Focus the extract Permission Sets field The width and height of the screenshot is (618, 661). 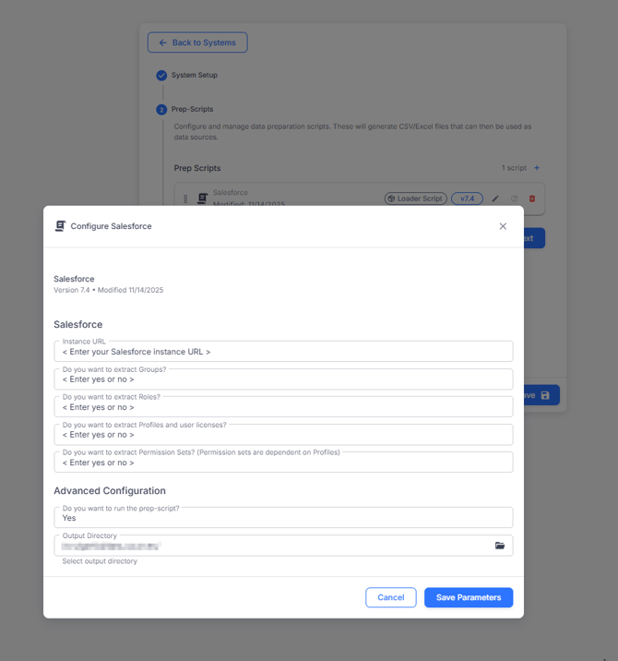283,463
